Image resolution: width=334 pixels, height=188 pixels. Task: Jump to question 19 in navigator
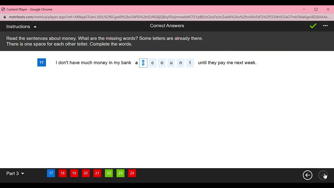coord(74,173)
